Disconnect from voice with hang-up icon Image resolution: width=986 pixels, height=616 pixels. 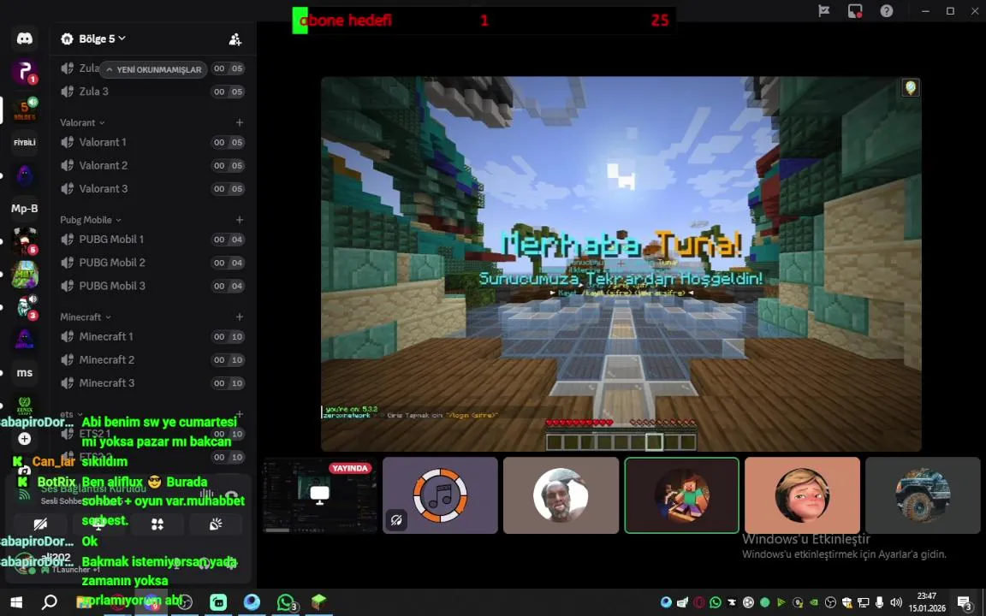pos(231,495)
